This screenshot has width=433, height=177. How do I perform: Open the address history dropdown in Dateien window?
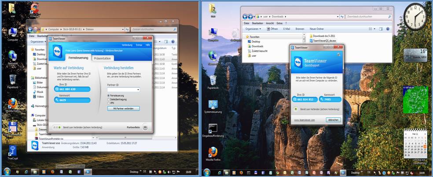[123, 29]
